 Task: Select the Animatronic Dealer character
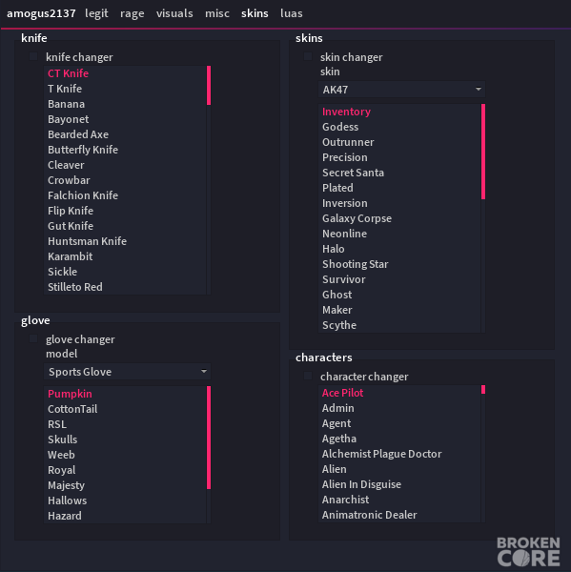(x=399, y=515)
